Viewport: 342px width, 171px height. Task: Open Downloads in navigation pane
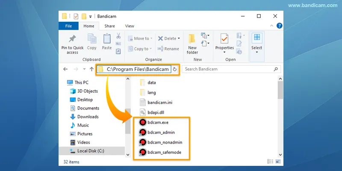(84, 117)
